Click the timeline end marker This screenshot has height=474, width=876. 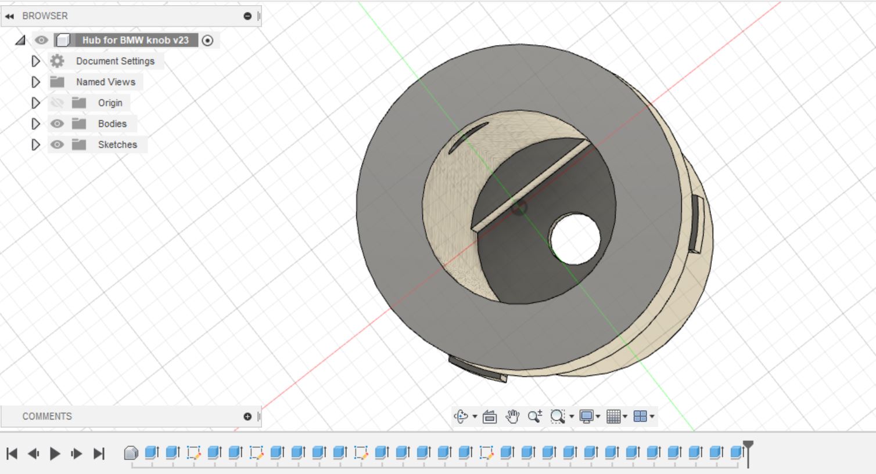tap(748, 453)
